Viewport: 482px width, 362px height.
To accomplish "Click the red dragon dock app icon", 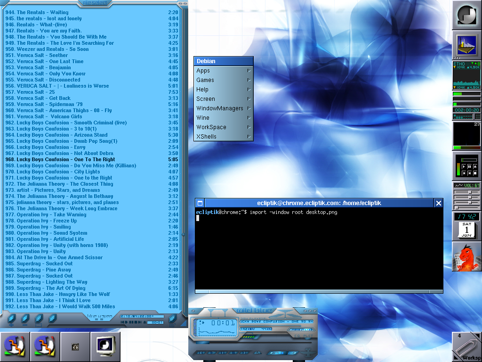I will click(466, 257).
